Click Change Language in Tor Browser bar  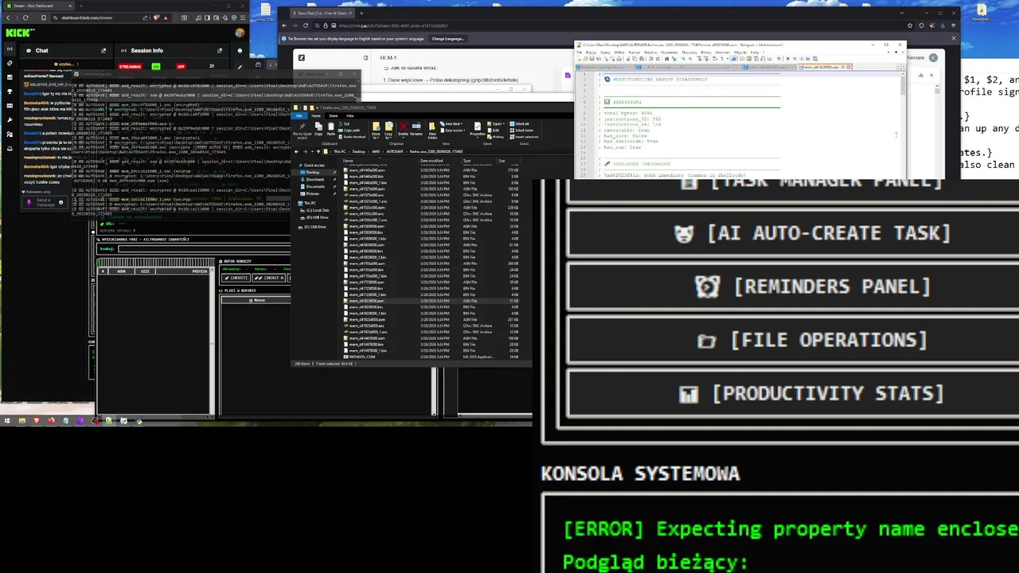(x=447, y=38)
